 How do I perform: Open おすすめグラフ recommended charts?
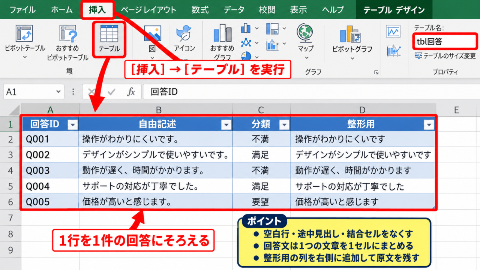click(x=222, y=33)
